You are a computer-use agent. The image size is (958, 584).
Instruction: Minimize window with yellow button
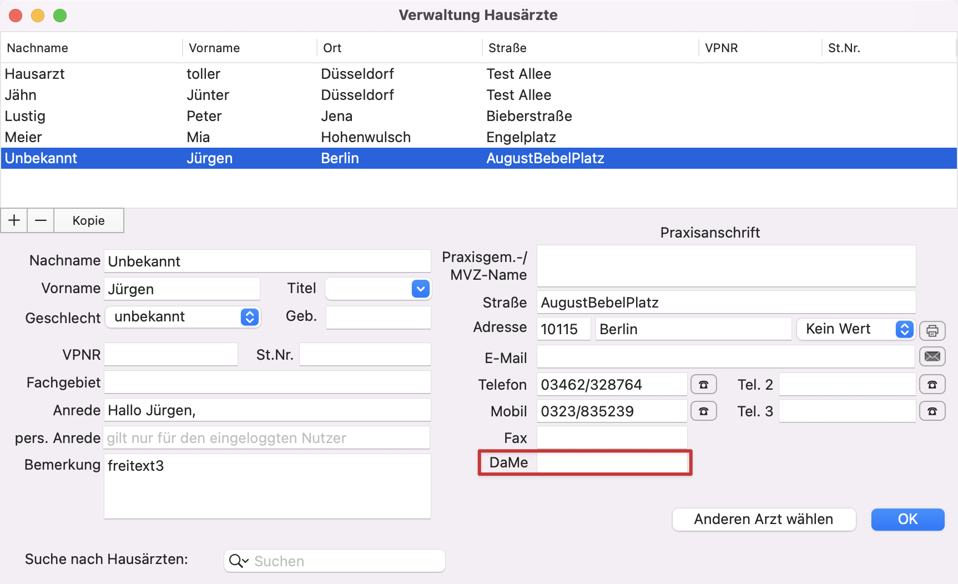coord(38,16)
